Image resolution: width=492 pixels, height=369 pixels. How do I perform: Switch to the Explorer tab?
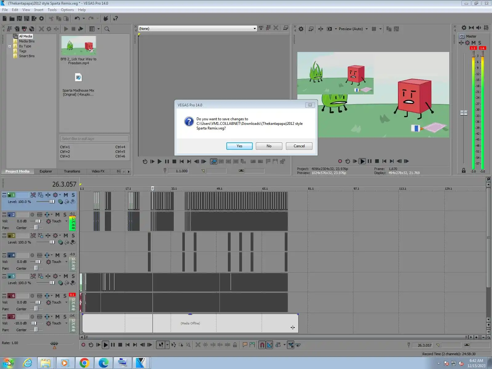46,171
